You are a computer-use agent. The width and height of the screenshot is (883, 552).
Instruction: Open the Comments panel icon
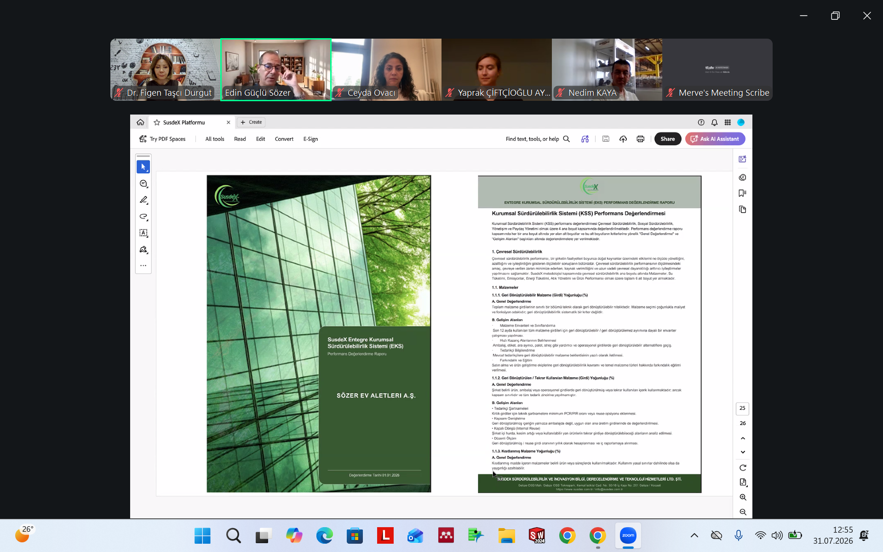[x=742, y=178]
